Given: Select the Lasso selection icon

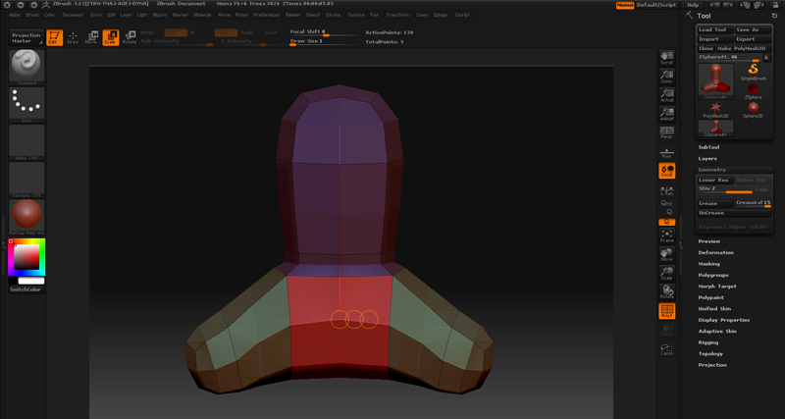Looking at the screenshot, I should point(666,348).
